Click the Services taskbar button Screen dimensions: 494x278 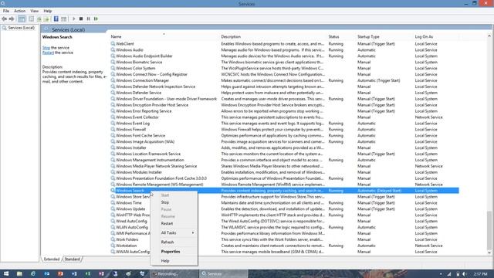[223, 273]
